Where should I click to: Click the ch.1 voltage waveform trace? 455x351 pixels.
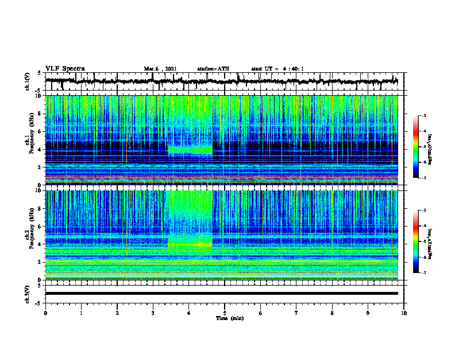tap(222, 81)
